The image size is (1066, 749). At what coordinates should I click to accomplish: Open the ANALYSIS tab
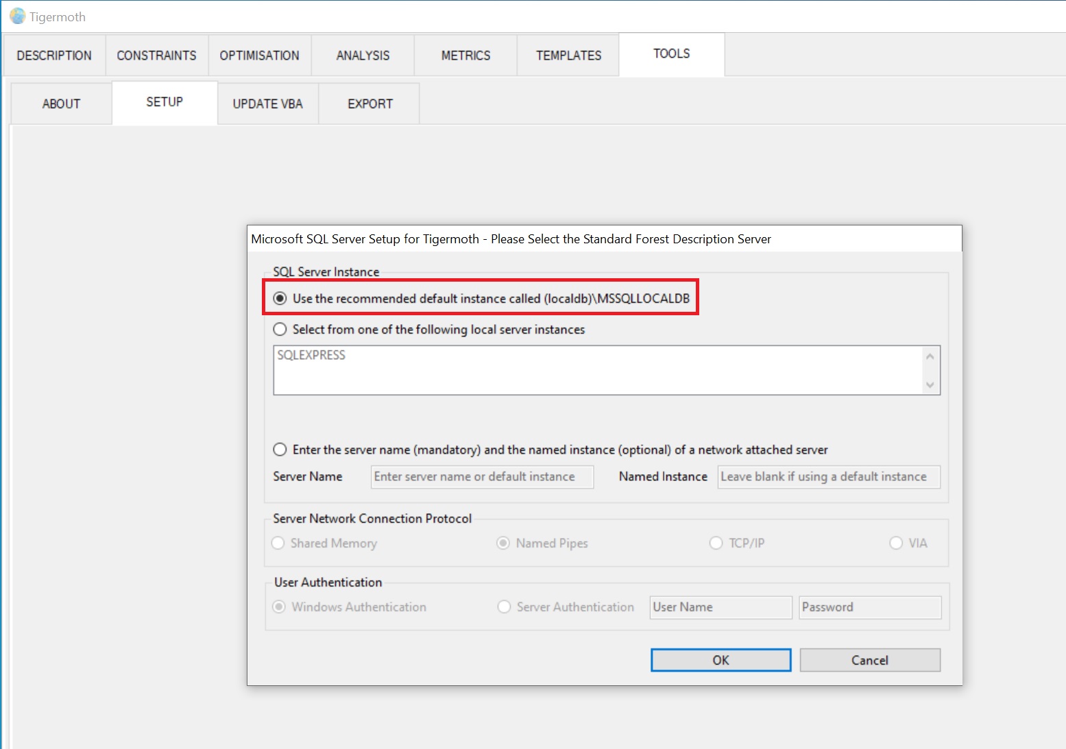(363, 56)
